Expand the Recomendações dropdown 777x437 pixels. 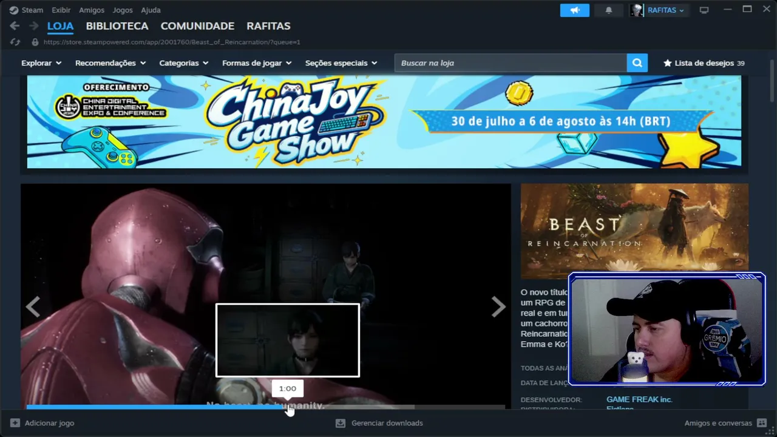point(110,63)
